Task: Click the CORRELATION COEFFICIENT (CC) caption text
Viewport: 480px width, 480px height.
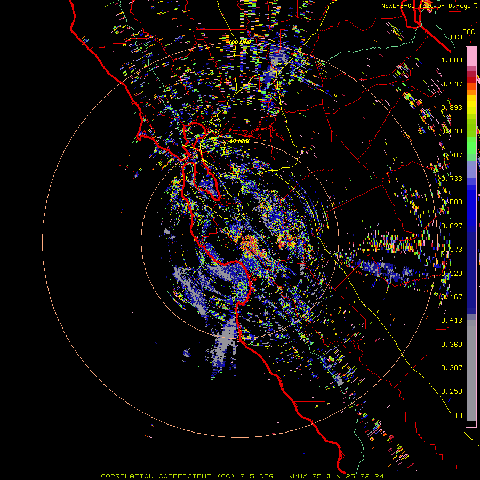Action: [168, 476]
